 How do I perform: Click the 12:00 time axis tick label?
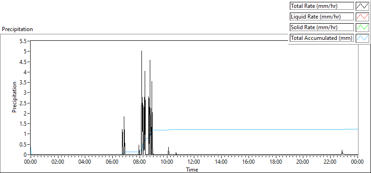(194, 162)
